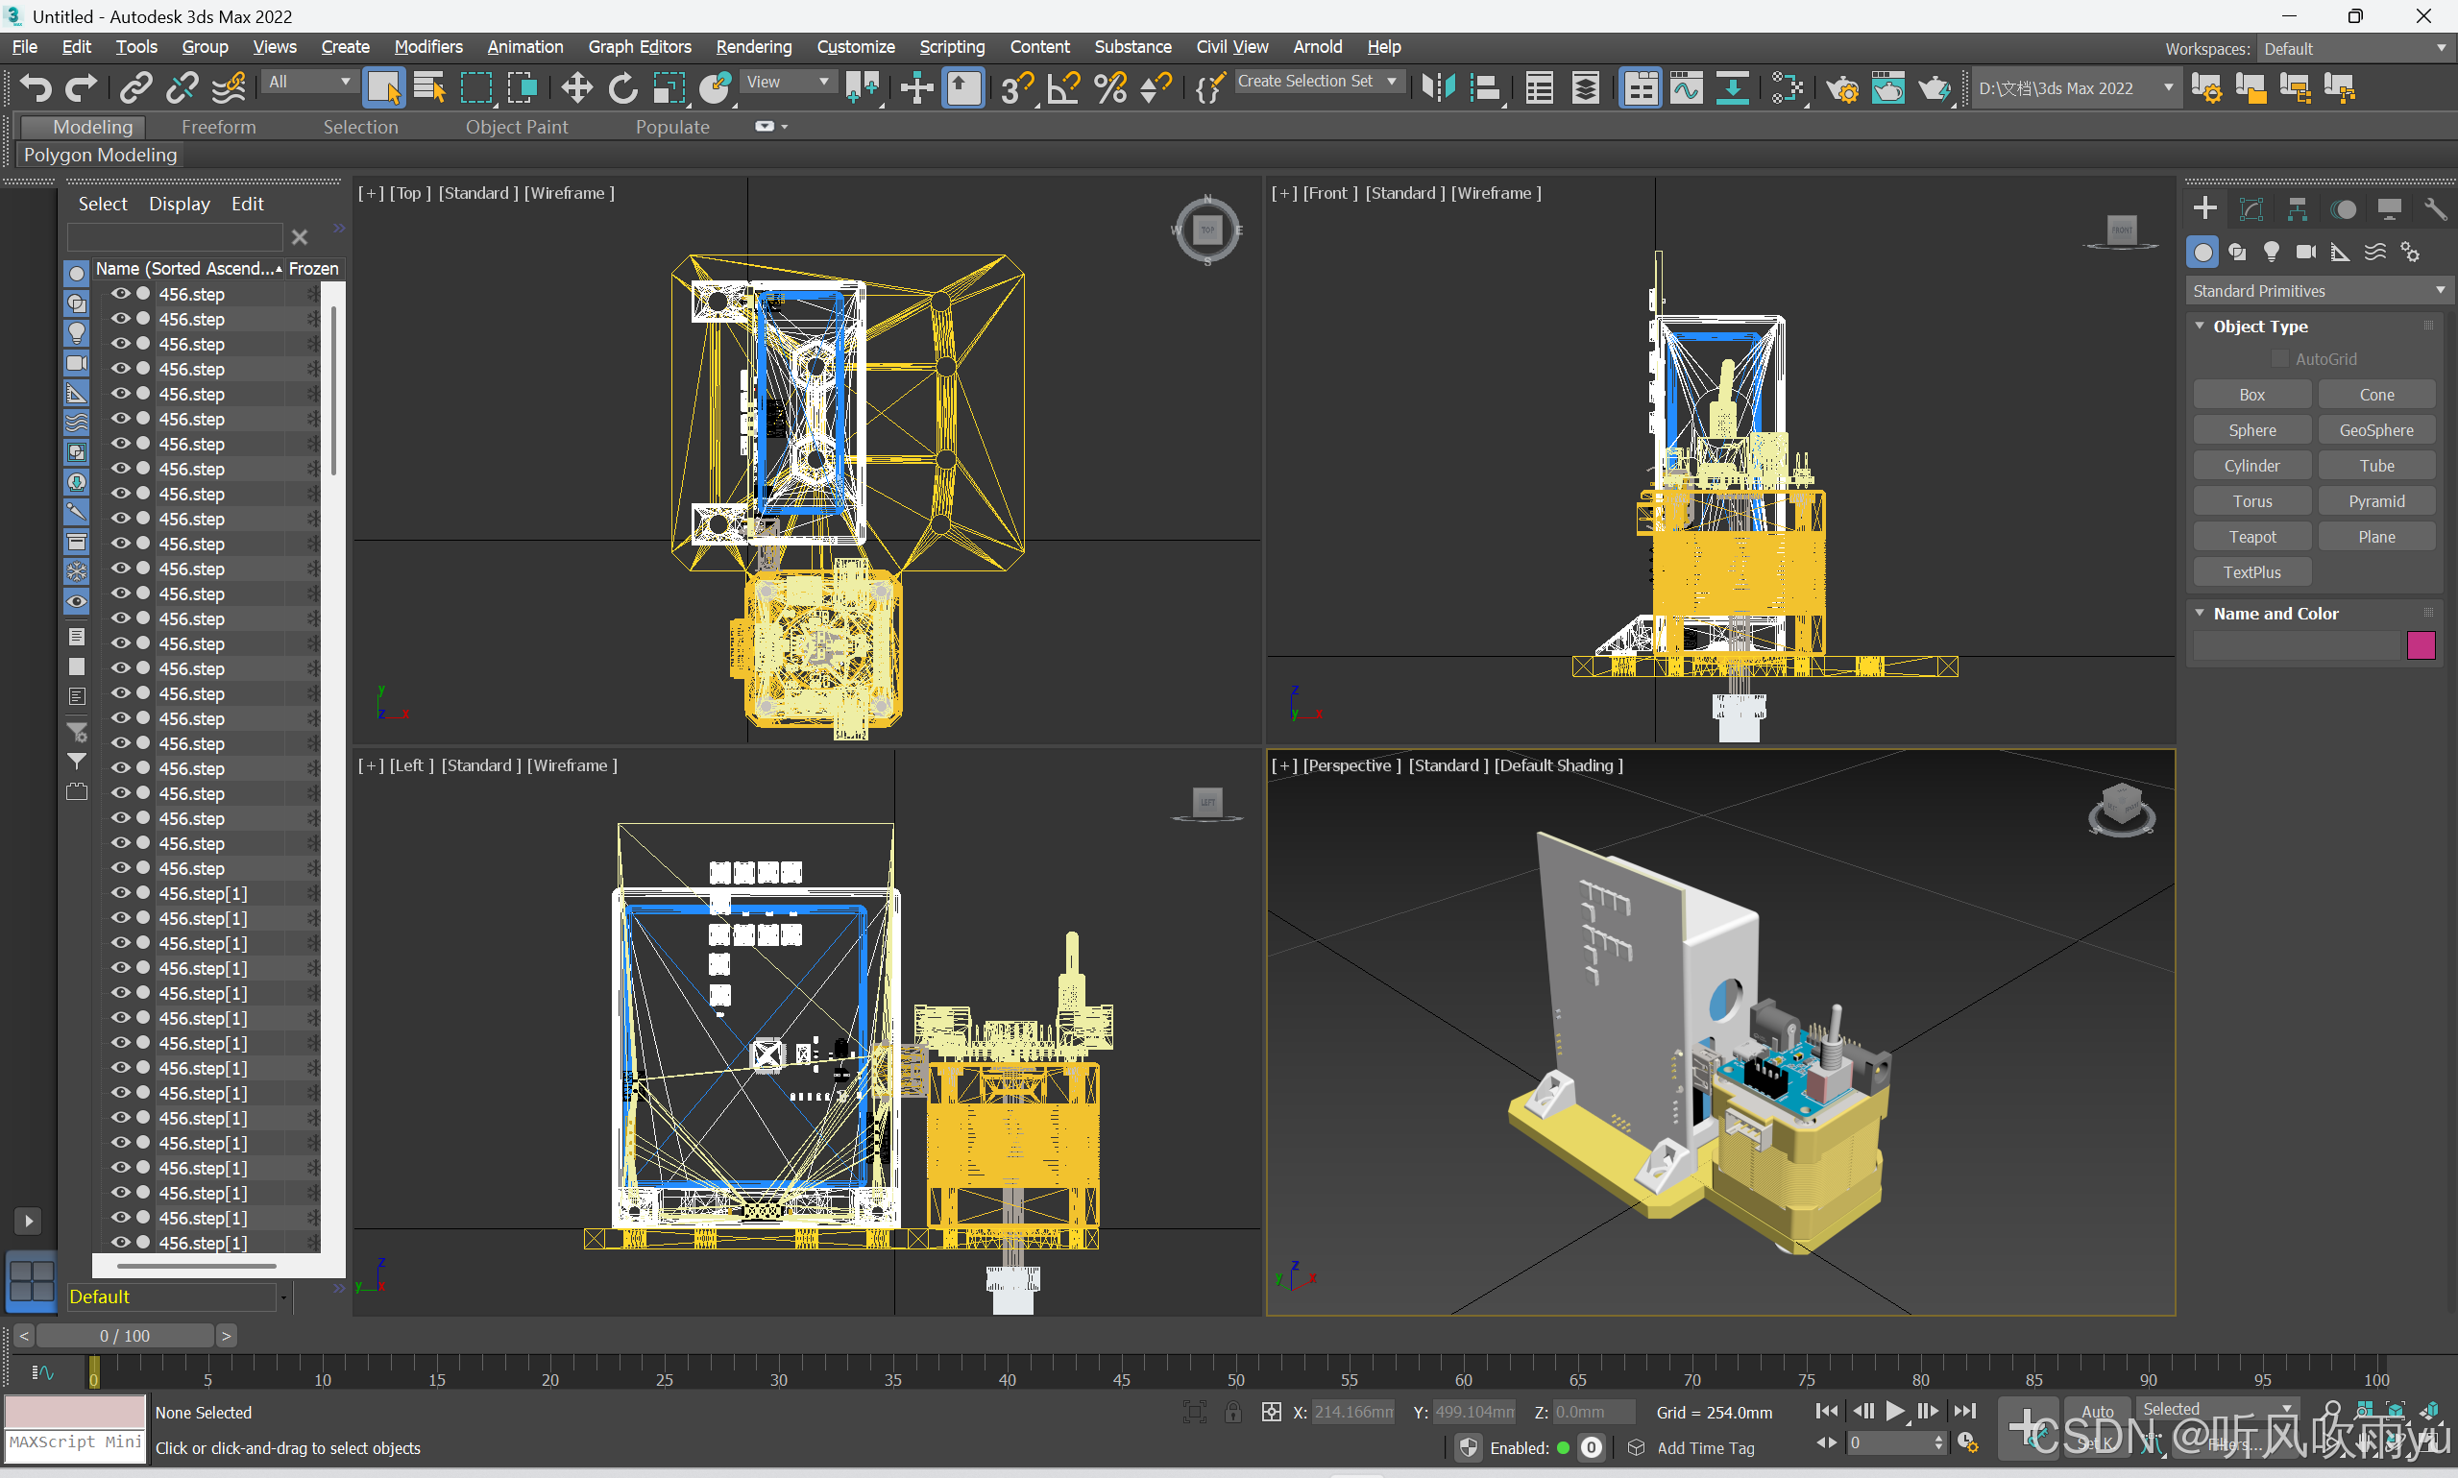Open the Render Setup teapot icon
2458x1478 pixels.
(x=1841, y=88)
